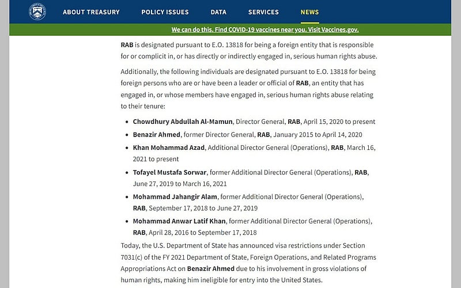461x288 pixels.
Task: Click the name Chowdhury Abdullah Al-Mamun
Action: [183, 122]
